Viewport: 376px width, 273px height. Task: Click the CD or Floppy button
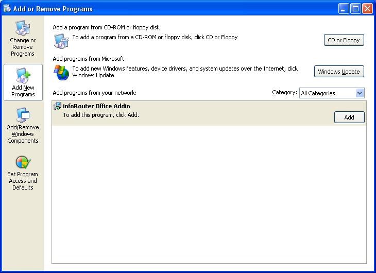[x=344, y=40]
